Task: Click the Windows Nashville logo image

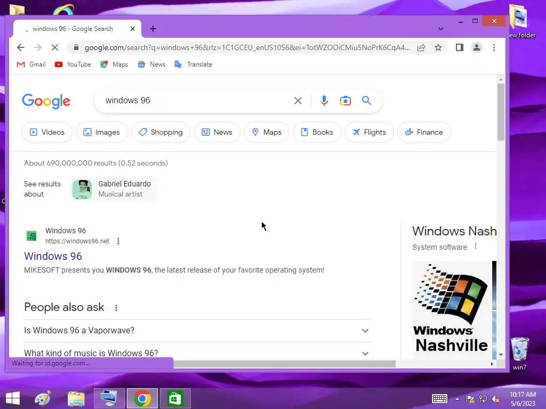Action: 452,309
